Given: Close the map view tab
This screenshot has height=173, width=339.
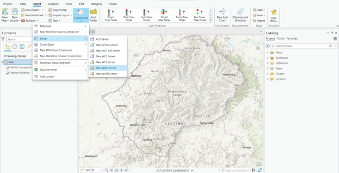Looking at the screenshot, I should pyautogui.click(x=93, y=32).
